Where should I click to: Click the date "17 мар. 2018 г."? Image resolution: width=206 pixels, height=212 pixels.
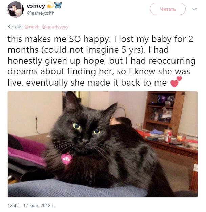coord(39,206)
